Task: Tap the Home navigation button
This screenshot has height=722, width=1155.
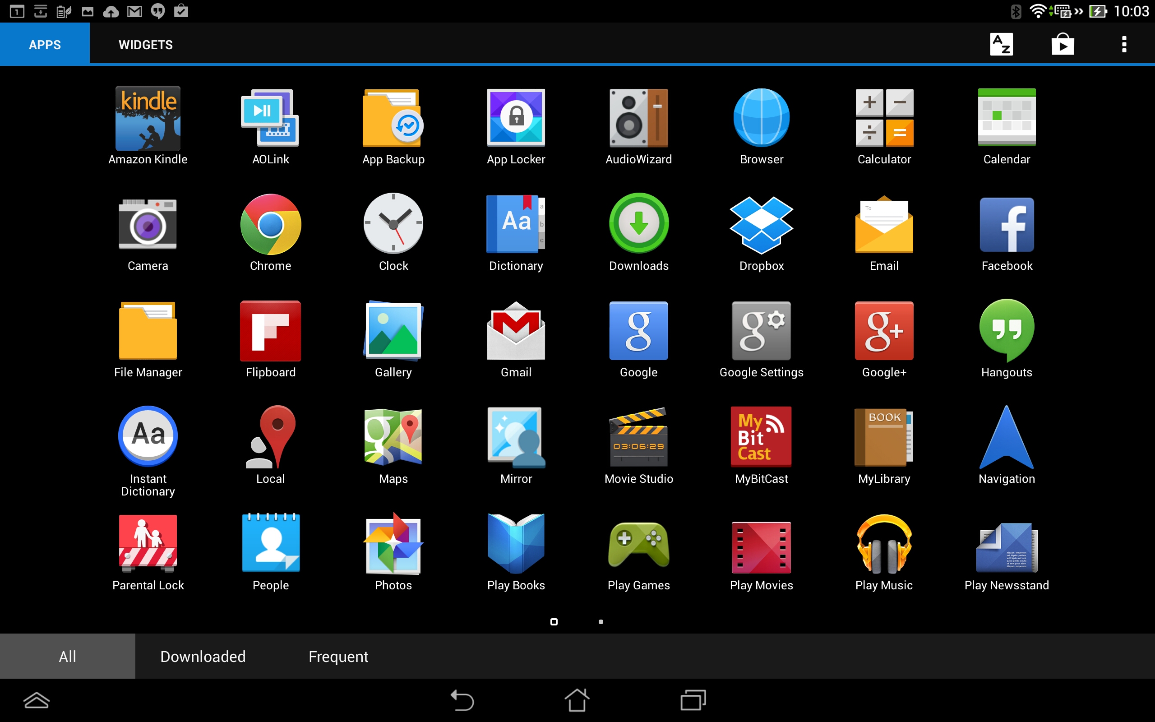Action: [x=577, y=700]
